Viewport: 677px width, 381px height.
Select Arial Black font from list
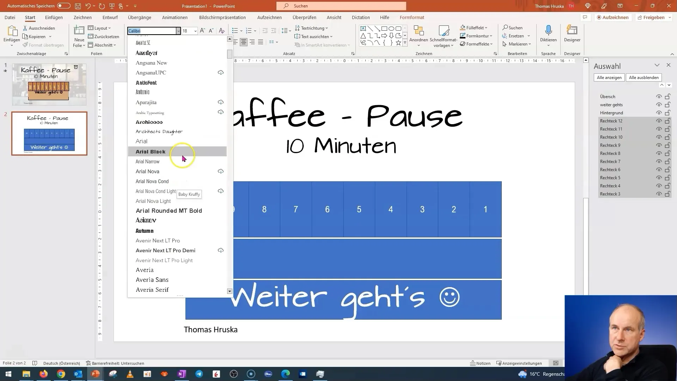point(151,151)
